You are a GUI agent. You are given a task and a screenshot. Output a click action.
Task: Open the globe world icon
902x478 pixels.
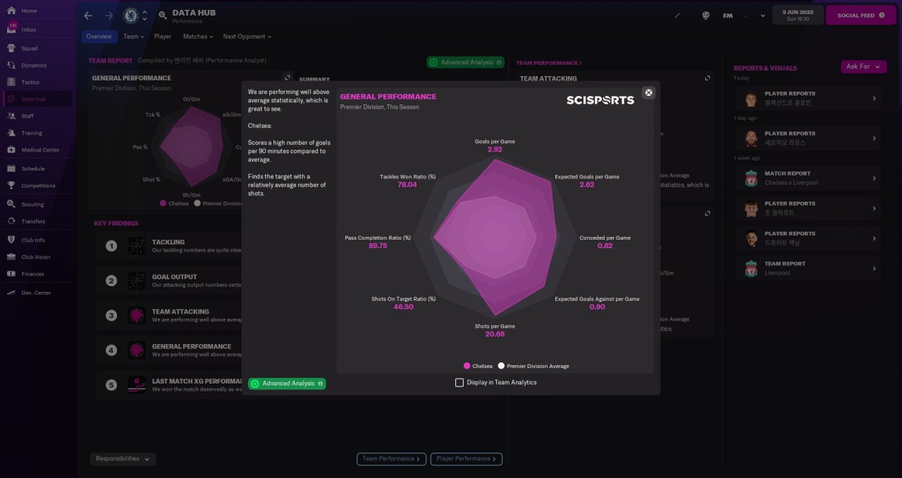(x=706, y=16)
